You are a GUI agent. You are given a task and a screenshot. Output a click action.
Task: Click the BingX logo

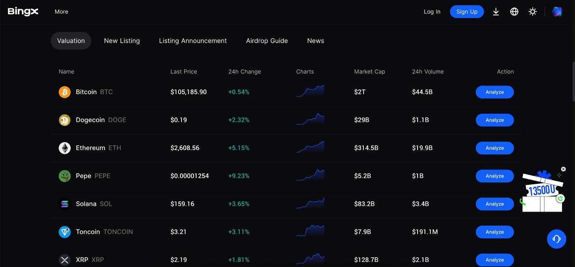(x=23, y=12)
